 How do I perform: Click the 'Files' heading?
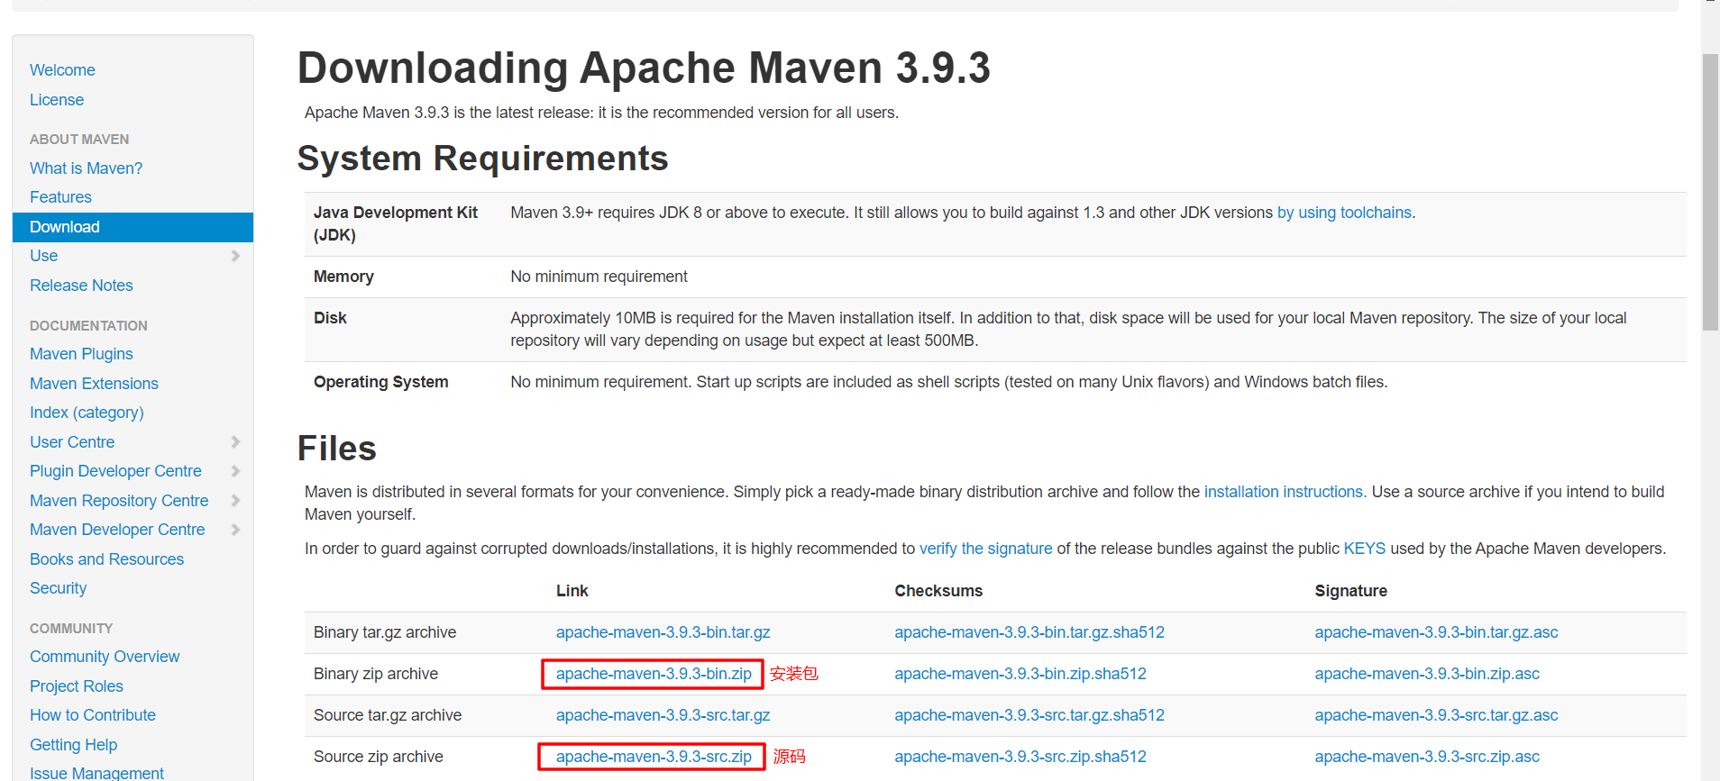click(336, 449)
